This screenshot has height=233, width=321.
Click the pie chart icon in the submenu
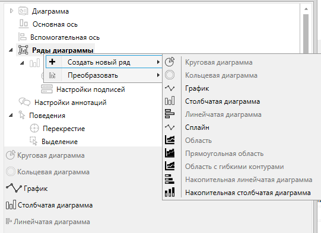pyautogui.click(x=170, y=62)
